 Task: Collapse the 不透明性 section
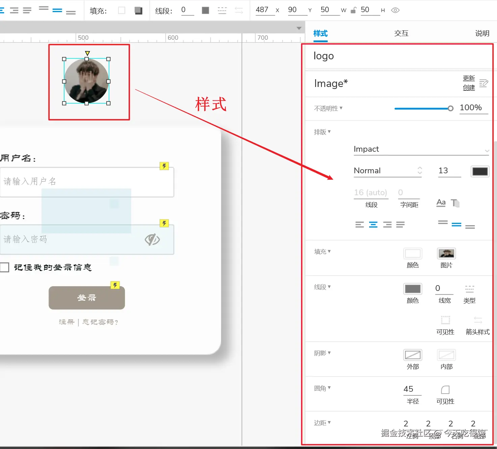(328, 108)
